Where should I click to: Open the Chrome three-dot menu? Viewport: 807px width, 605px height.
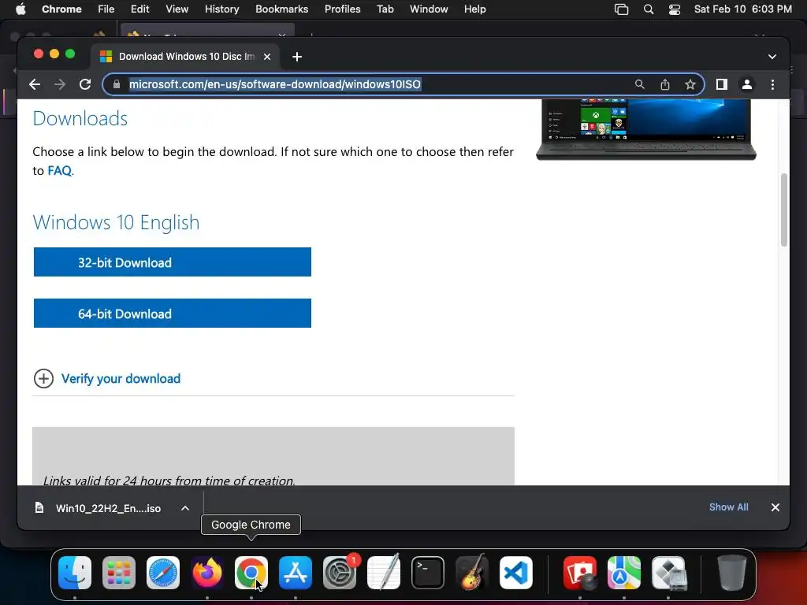coord(772,84)
